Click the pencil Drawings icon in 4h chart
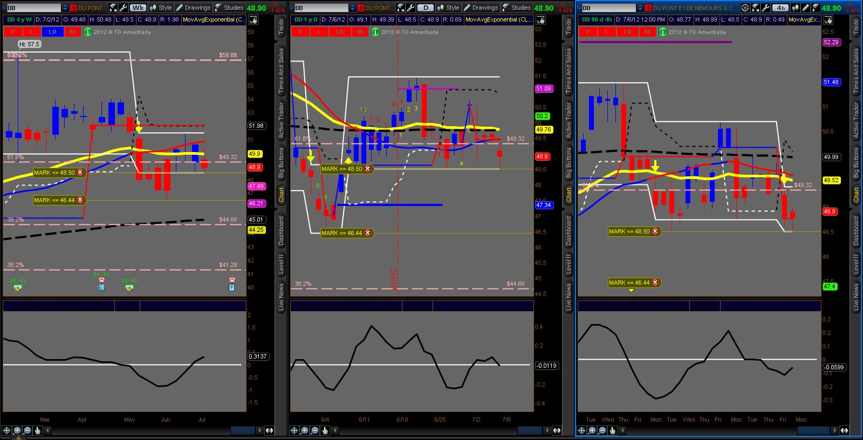 tap(806, 8)
